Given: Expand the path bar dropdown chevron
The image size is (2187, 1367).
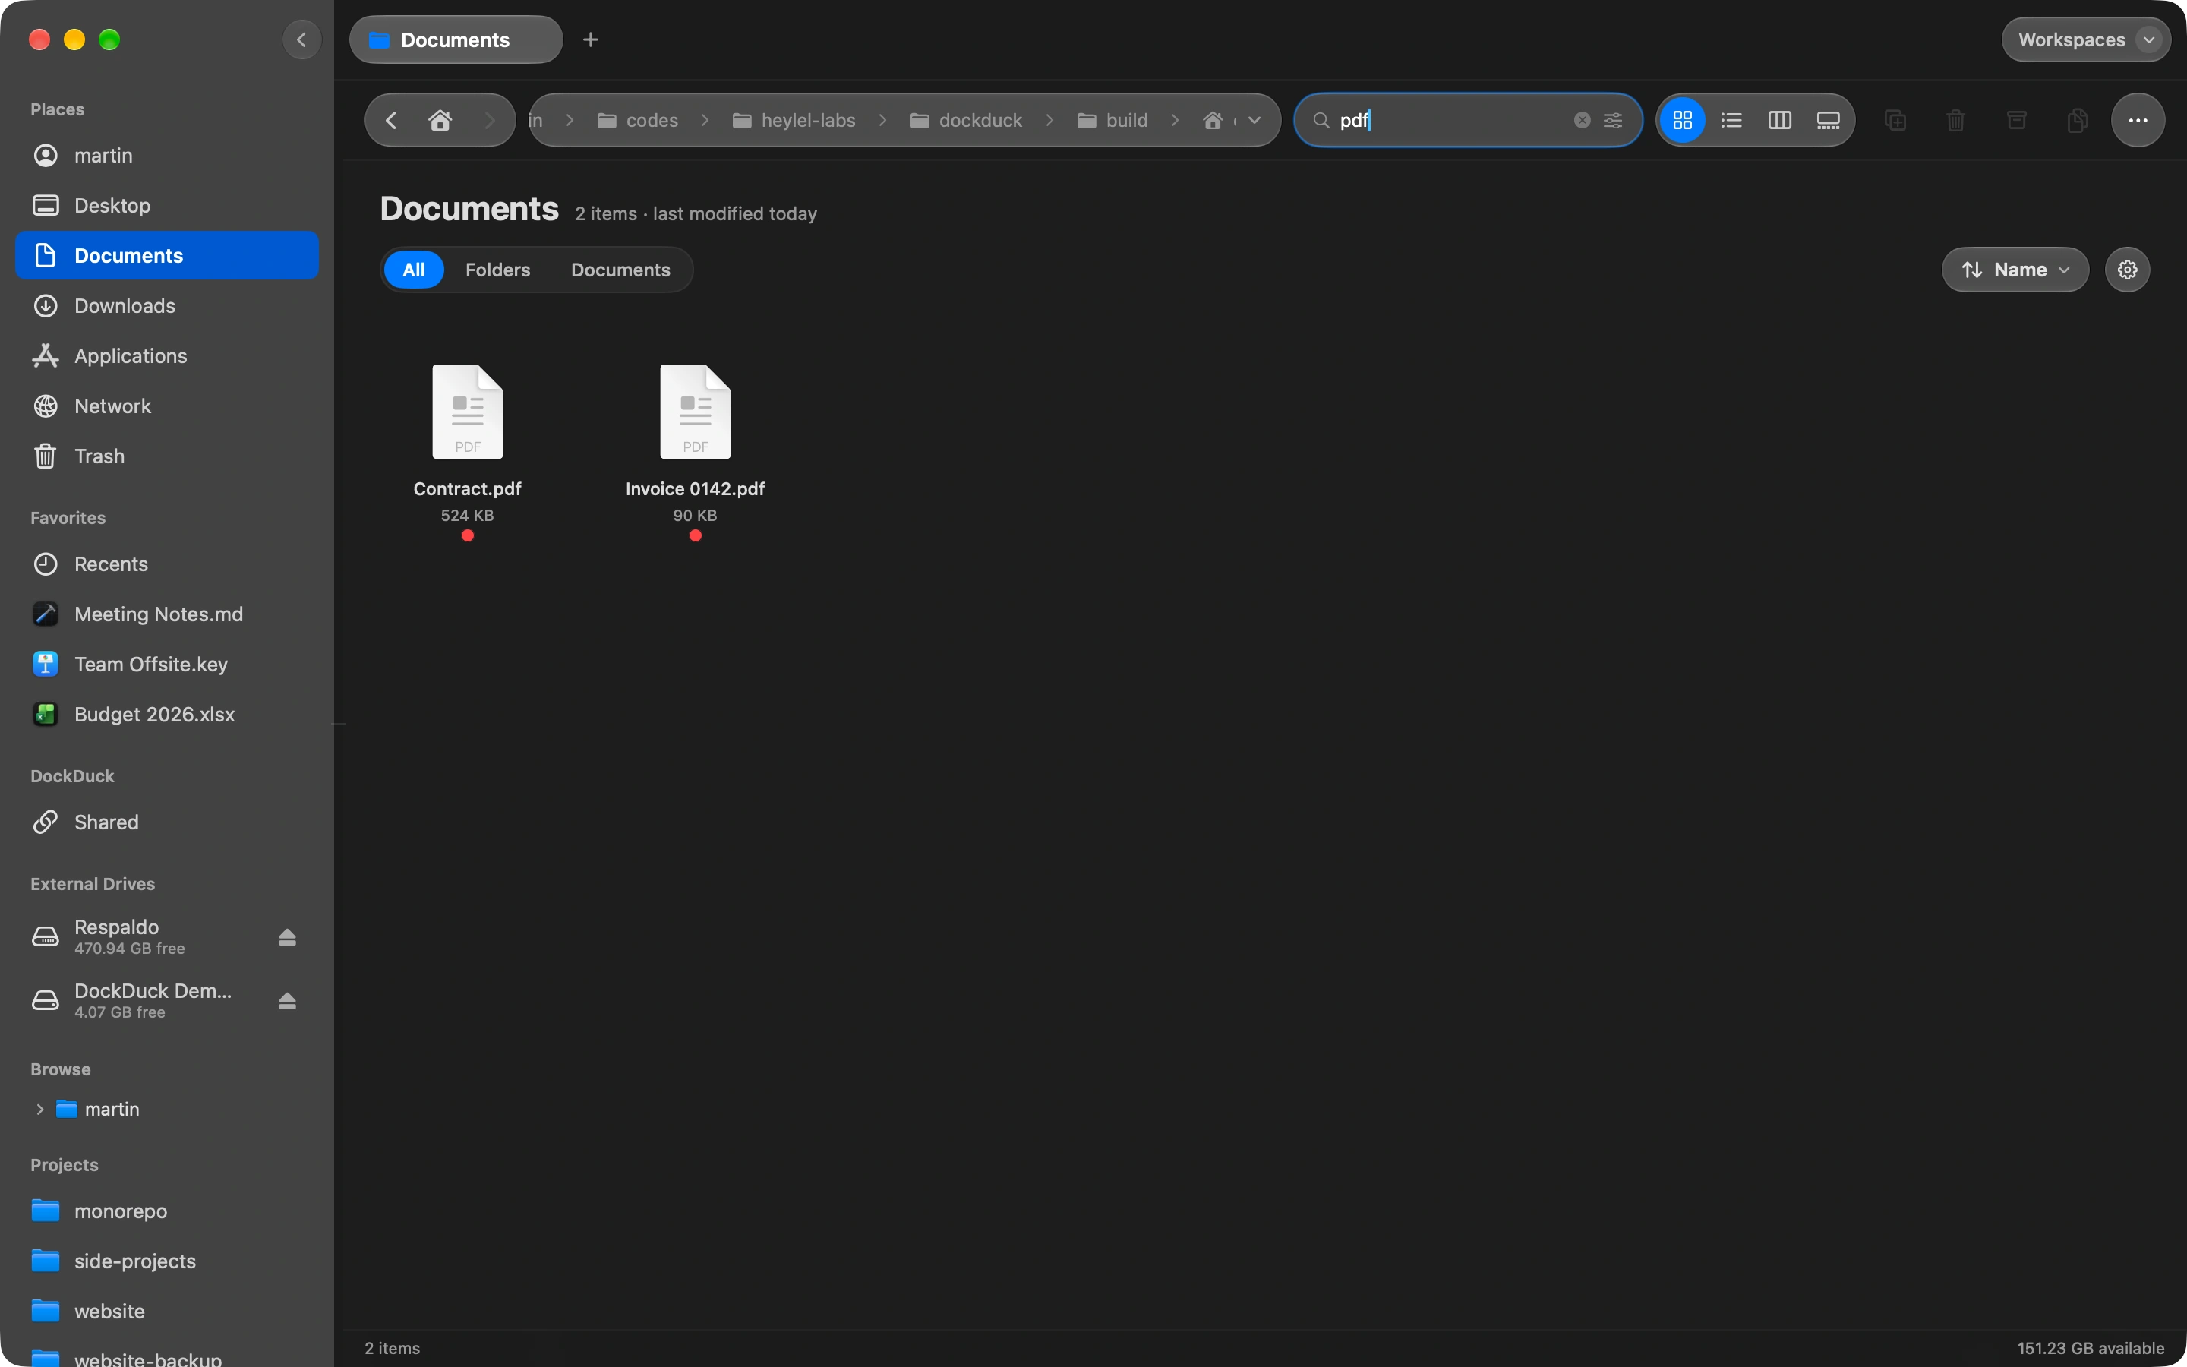Looking at the screenshot, I should [x=1254, y=120].
